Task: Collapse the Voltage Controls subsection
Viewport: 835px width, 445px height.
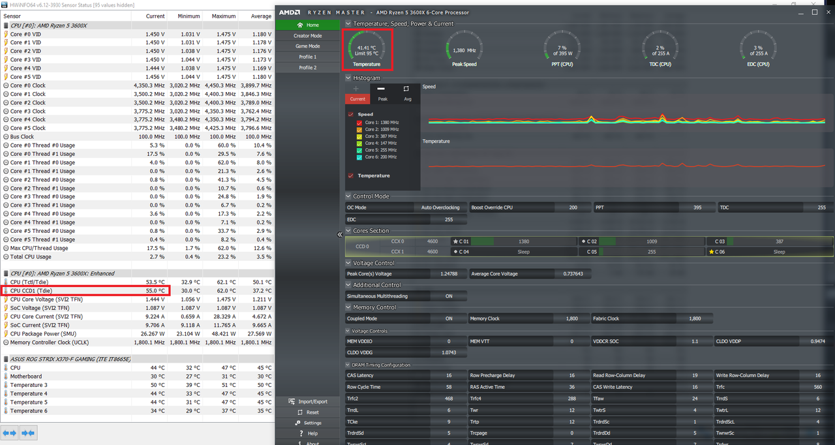Action: [348, 331]
